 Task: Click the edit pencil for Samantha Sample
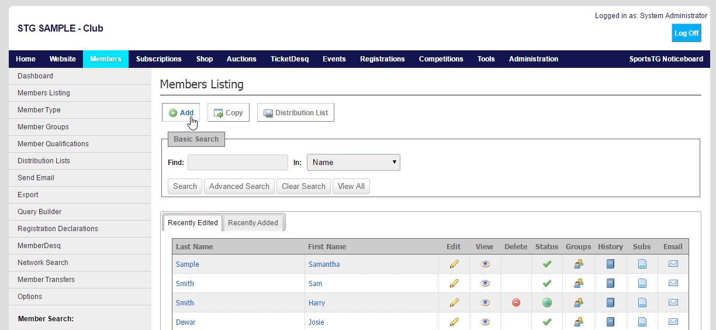pos(454,264)
